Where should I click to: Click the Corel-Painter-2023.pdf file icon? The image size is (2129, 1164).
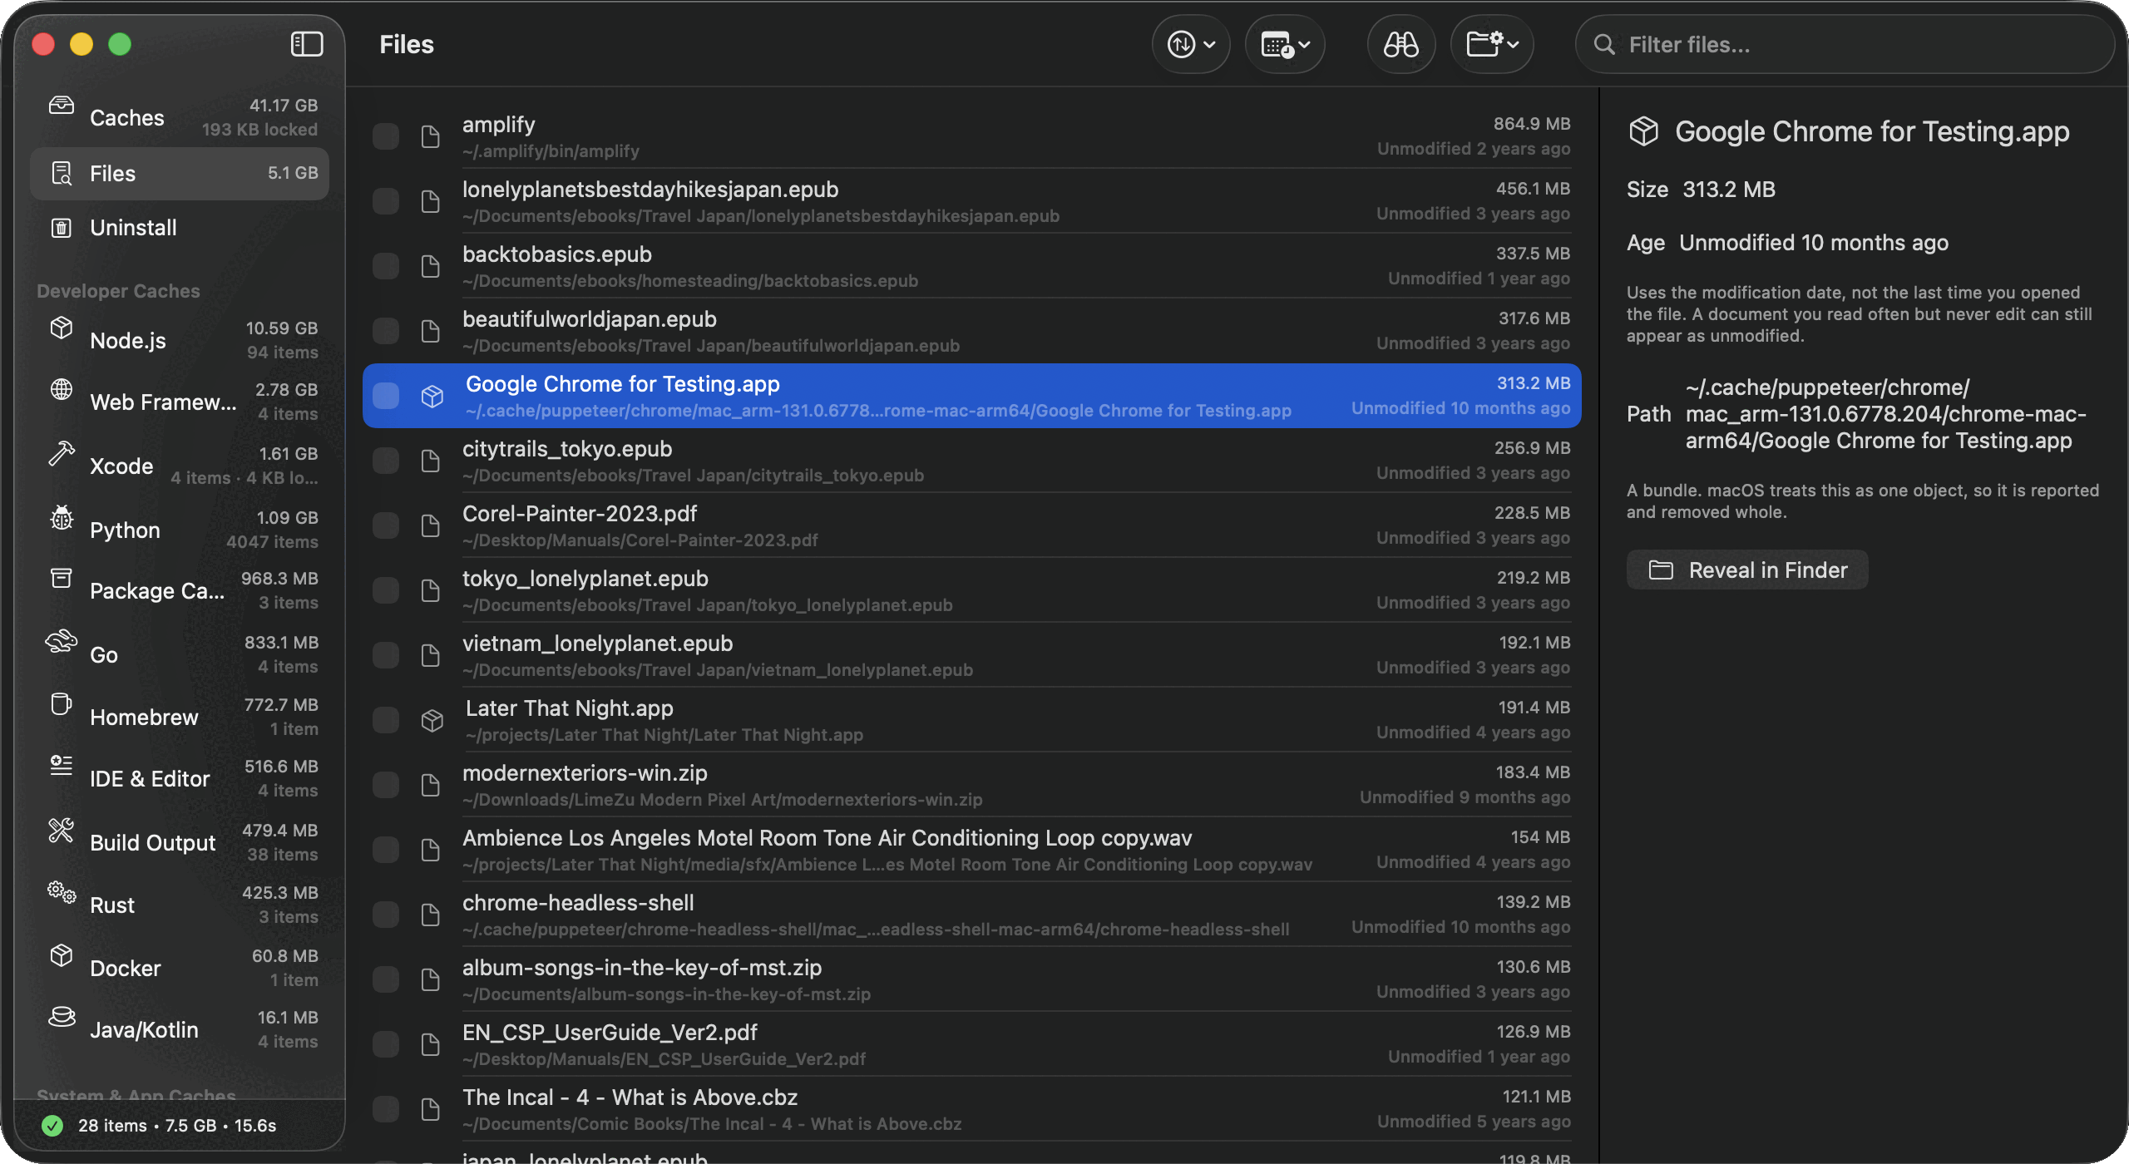coord(430,525)
